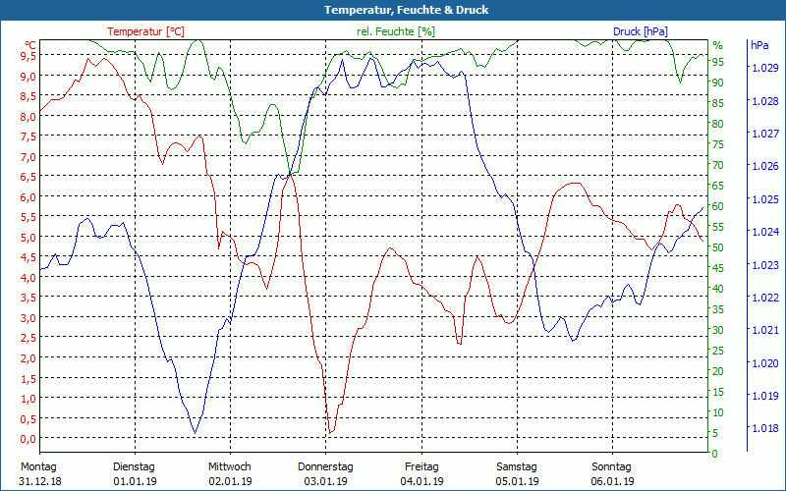Click the 'Dienstag' day label
This screenshot has height=491, width=786.
[134, 466]
